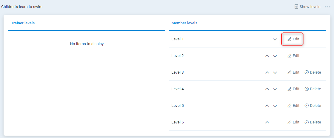Delete Level 3 member level
Viewport: 334px width, 138px height.
coord(313,72)
